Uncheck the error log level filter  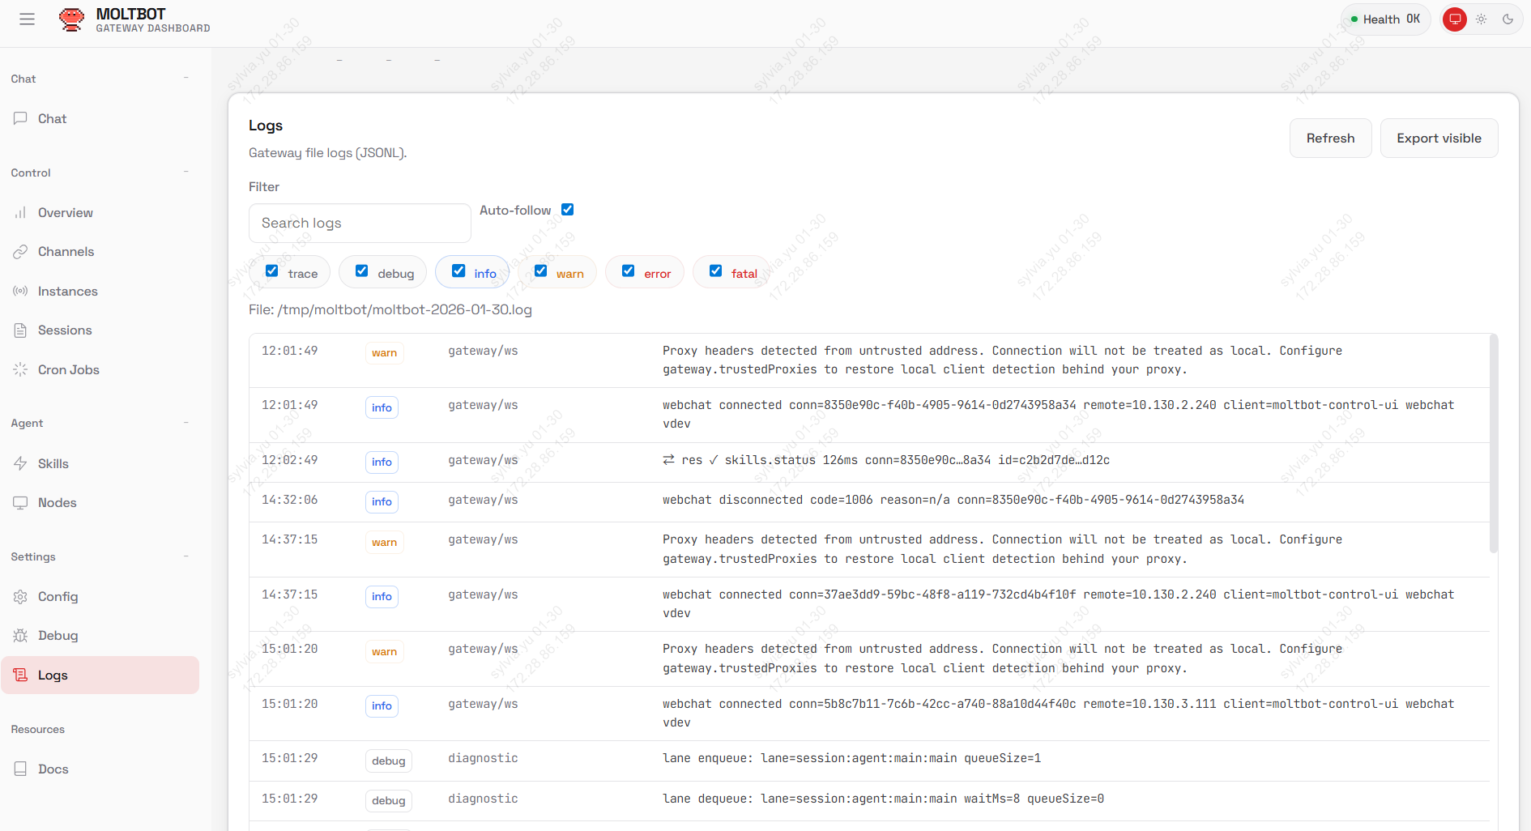pyautogui.click(x=629, y=271)
